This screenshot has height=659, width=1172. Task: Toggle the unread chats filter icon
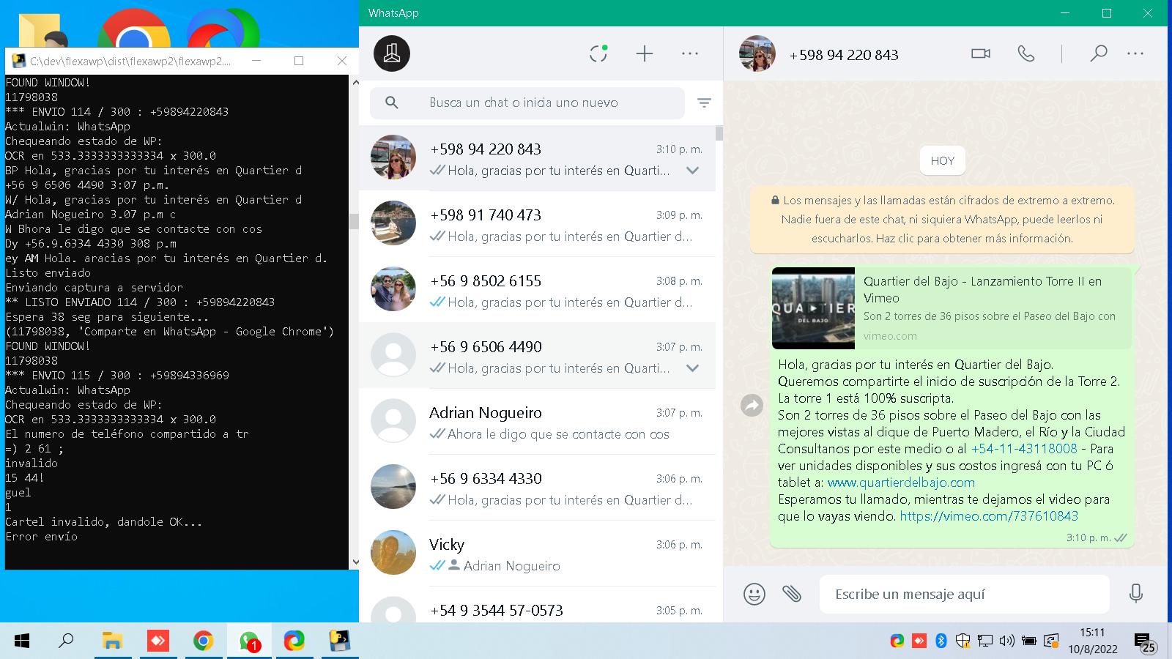704,103
